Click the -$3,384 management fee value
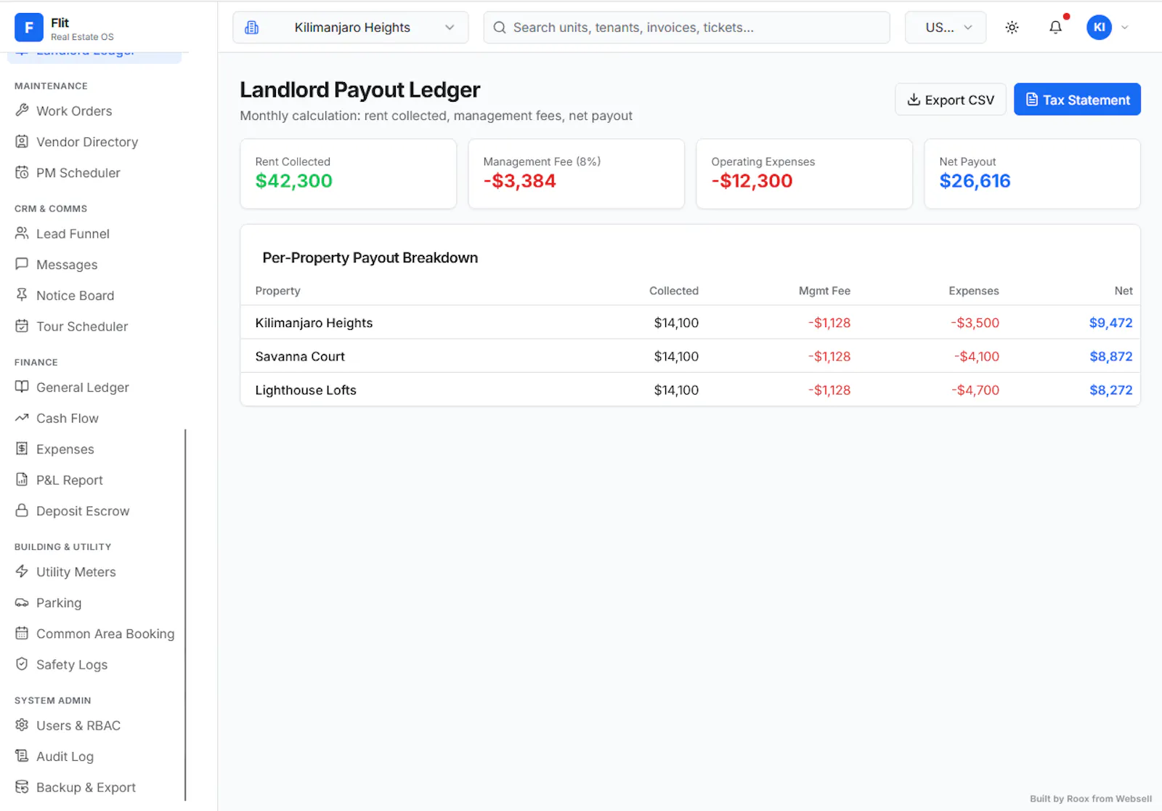This screenshot has width=1162, height=811. [x=519, y=181]
